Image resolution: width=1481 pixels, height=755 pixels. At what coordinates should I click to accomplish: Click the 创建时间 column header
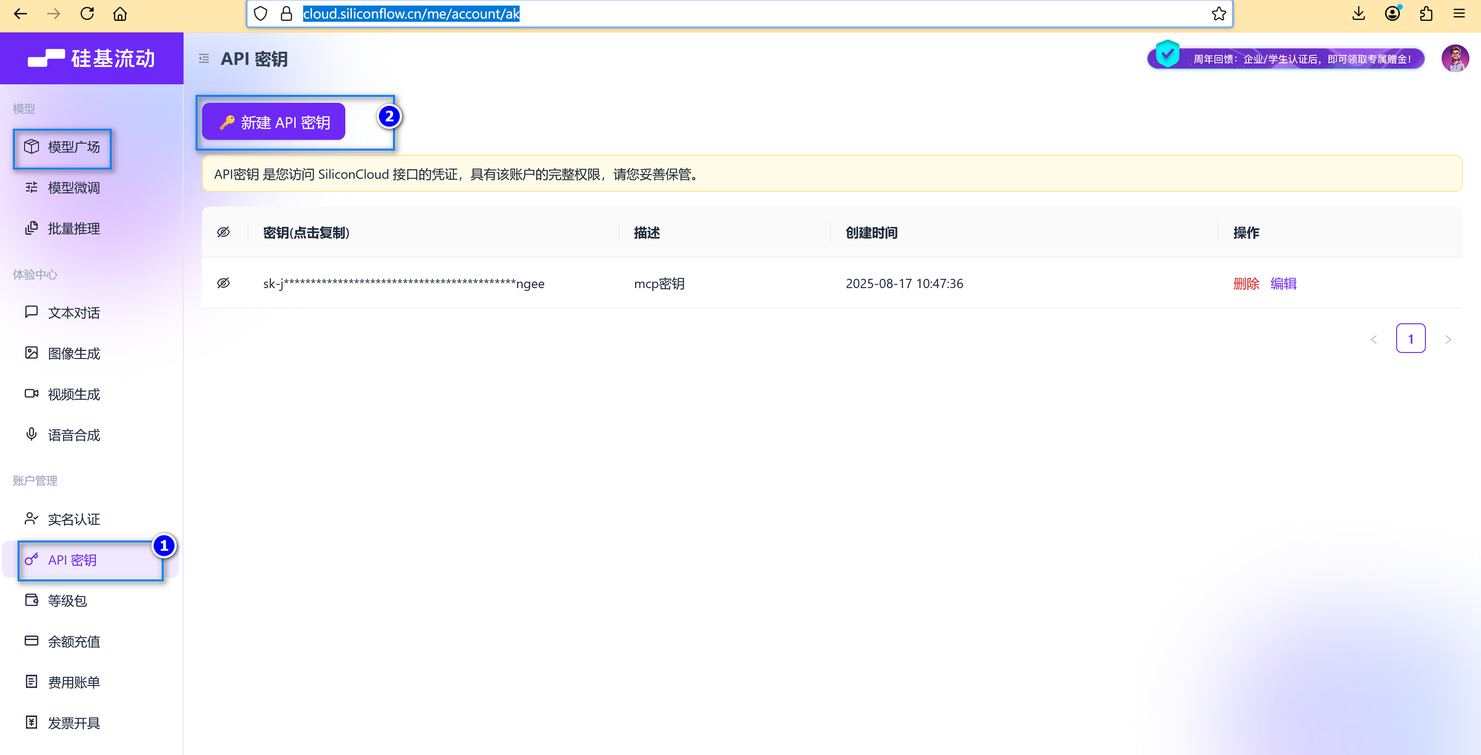tap(871, 233)
